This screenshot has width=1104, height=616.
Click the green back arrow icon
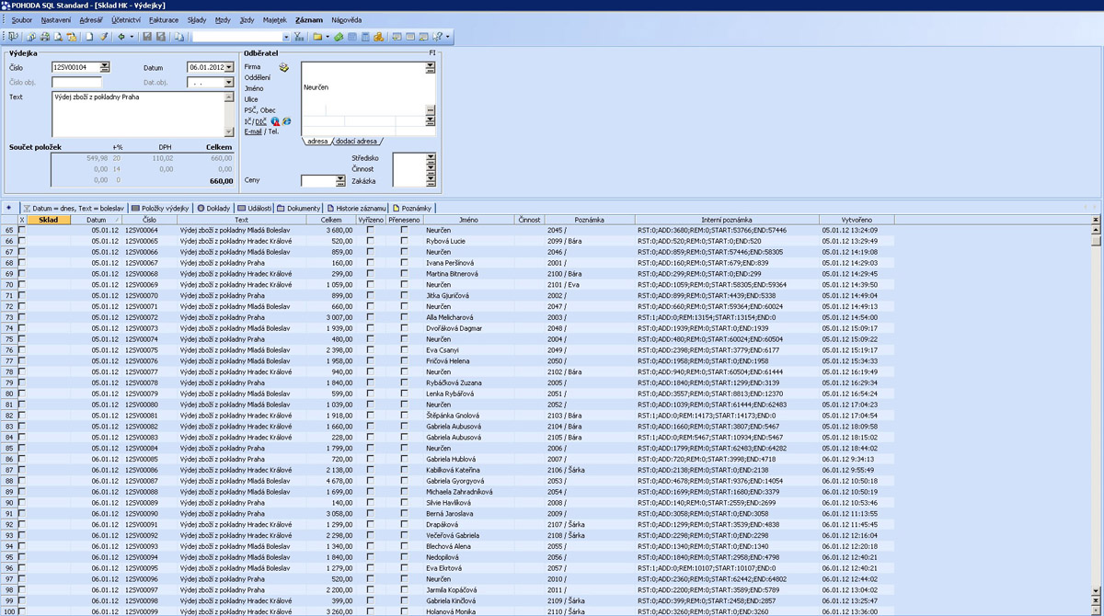point(121,37)
